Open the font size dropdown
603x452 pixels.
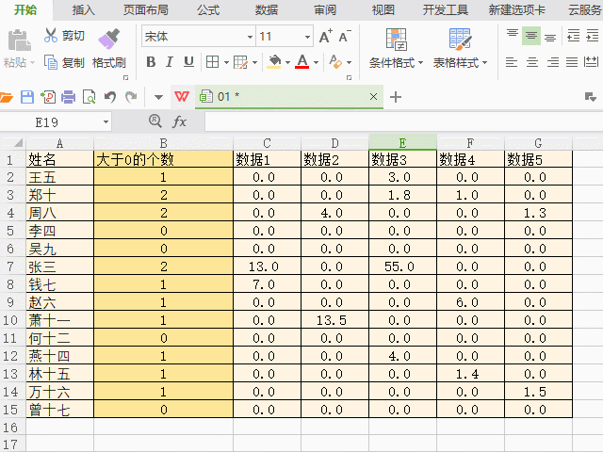(307, 38)
